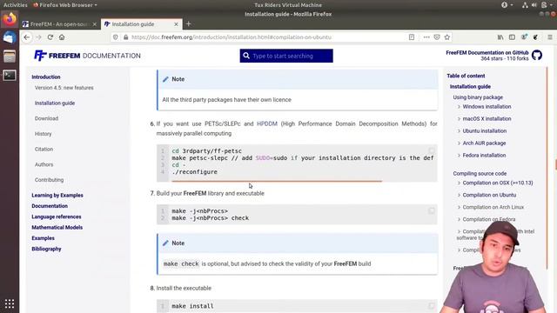Bookmark this page with the star icon
The width and height of the screenshot is (557, 313).
[446, 37]
